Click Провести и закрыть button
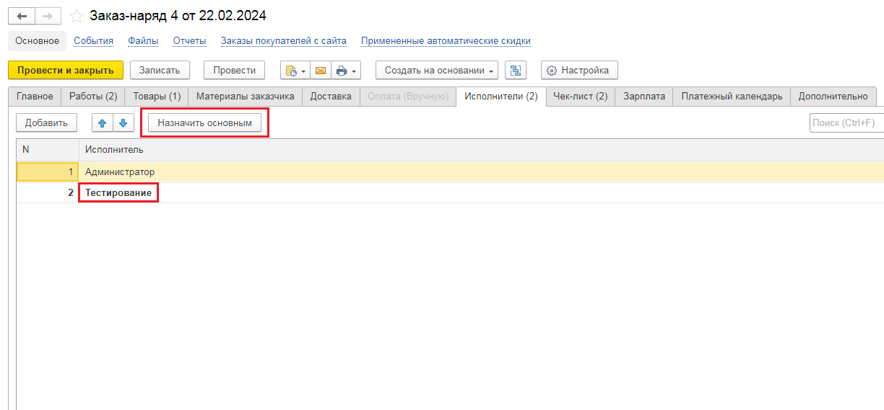This screenshot has height=410, width=884. [66, 71]
